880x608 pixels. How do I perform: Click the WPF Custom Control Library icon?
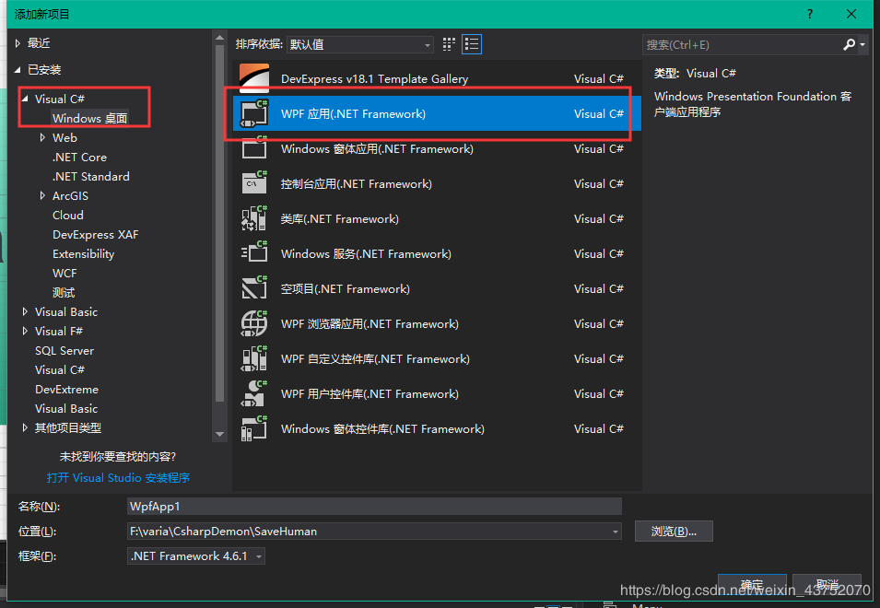[x=254, y=358]
